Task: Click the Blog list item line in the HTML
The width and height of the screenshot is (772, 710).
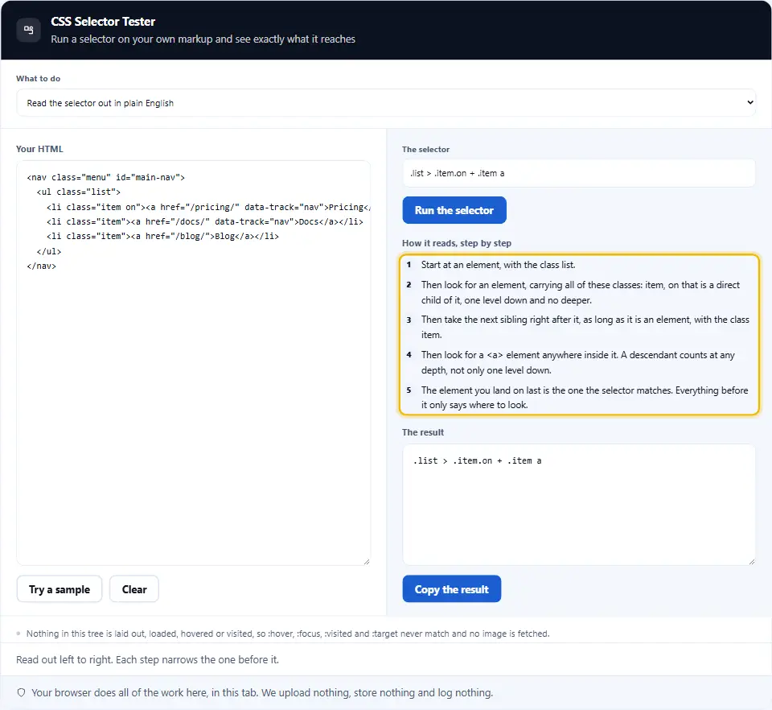Action: [x=162, y=237]
